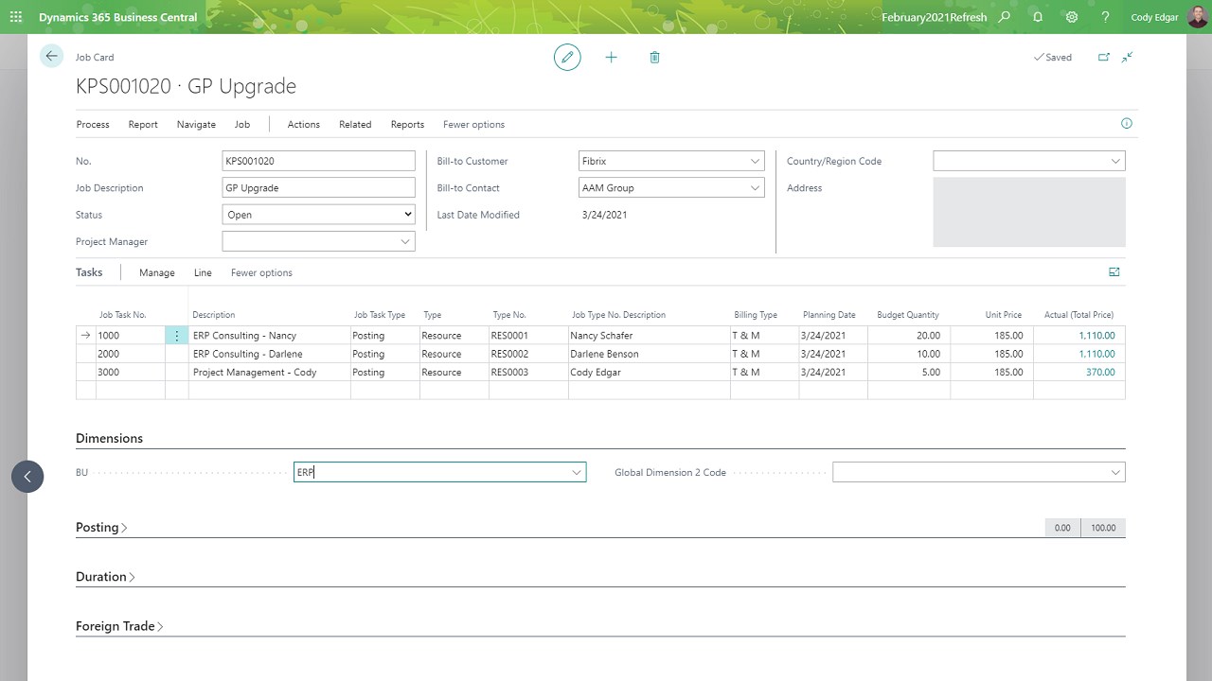Click the February2021Refresh environment label
The height and width of the screenshot is (681, 1212).
[x=934, y=17]
